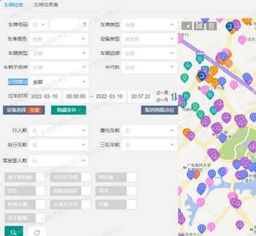Activate the polygon area selection map tool
Image resolution: width=256 pixels, height=236 pixels.
click(x=199, y=26)
